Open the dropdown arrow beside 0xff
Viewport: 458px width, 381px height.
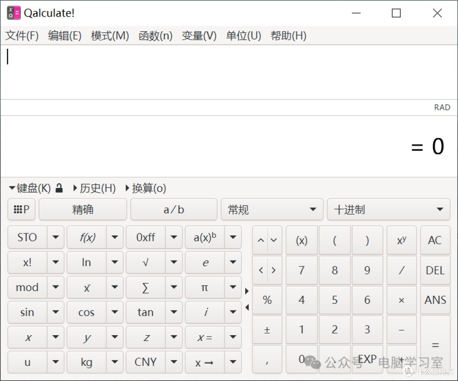[x=174, y=237]
